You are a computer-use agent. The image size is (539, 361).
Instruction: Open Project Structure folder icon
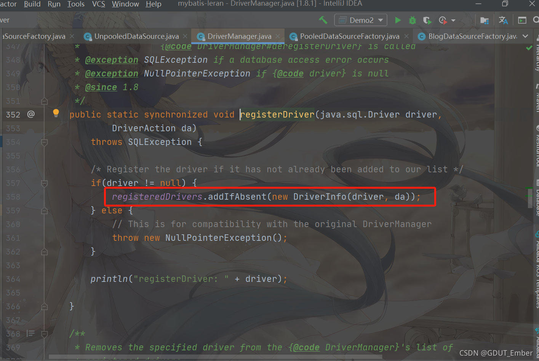[485, 20]
